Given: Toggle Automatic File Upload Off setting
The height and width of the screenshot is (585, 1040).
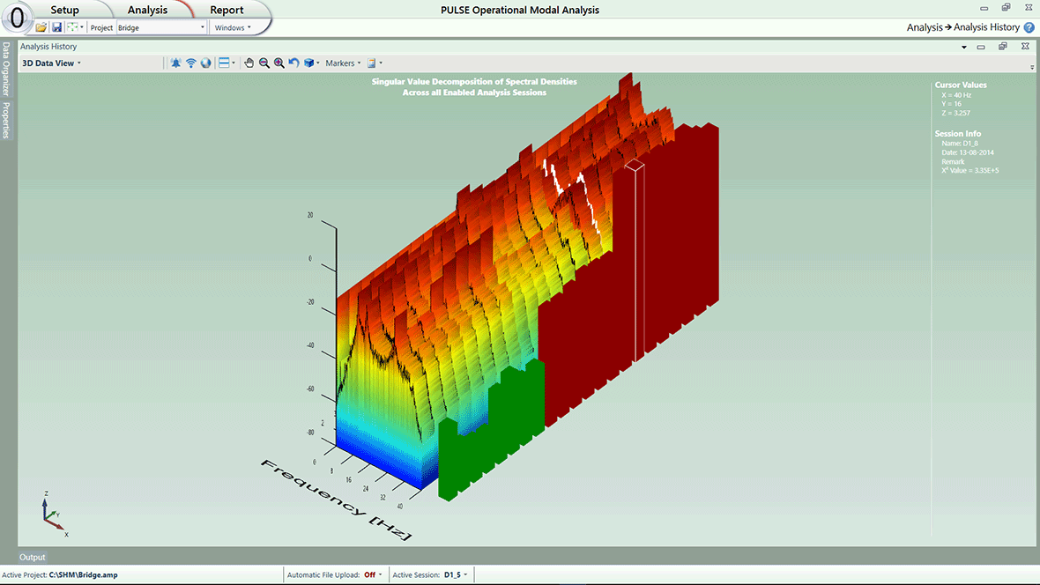Looking at the screenshot, I should (x=373, y=575).
